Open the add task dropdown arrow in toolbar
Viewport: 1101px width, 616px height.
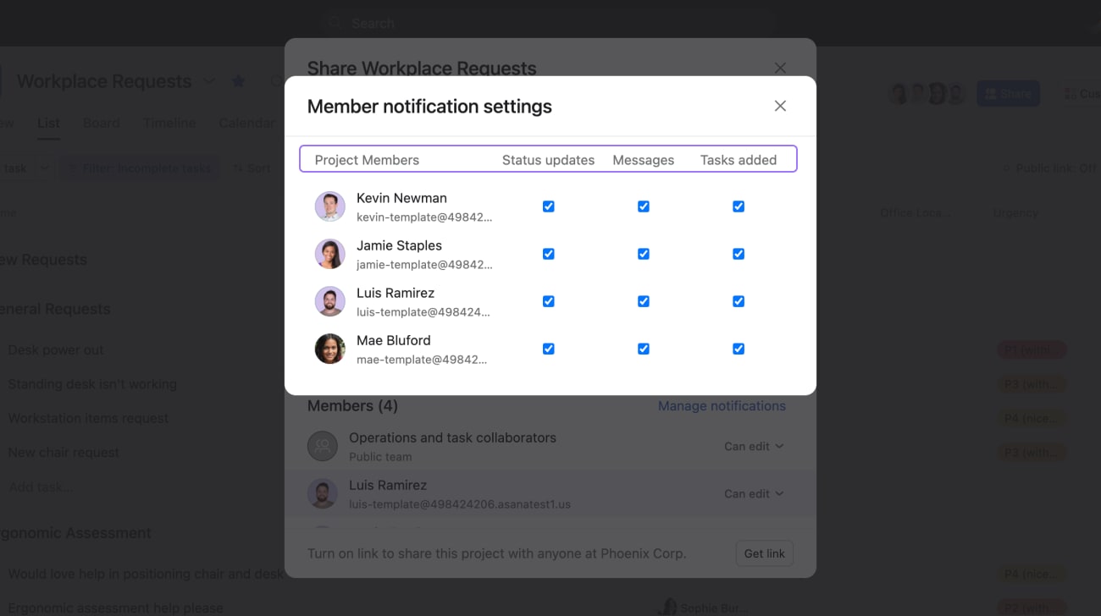tap(44, 168)
